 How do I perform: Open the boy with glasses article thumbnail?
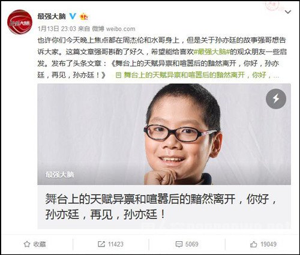coord(164,134)
